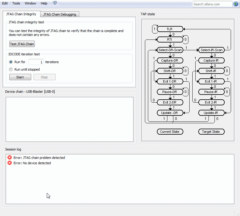240x216 pixels.
Task: Open the Tools menu
Action: (16, 3)
